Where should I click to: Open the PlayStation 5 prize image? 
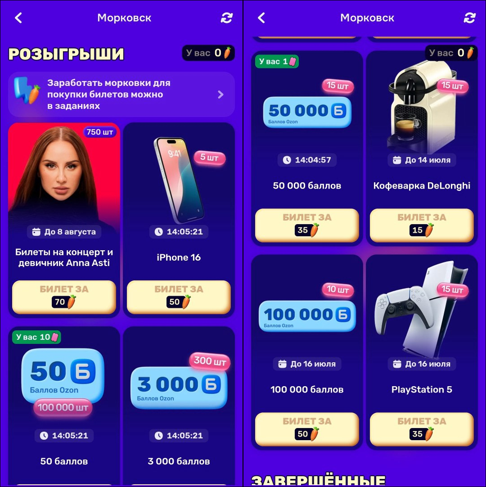click(422, 307)
